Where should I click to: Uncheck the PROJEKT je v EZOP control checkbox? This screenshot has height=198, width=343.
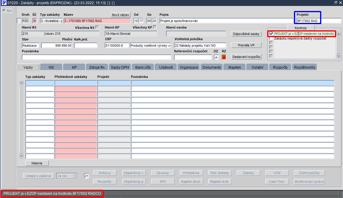[x=271, y=34]
